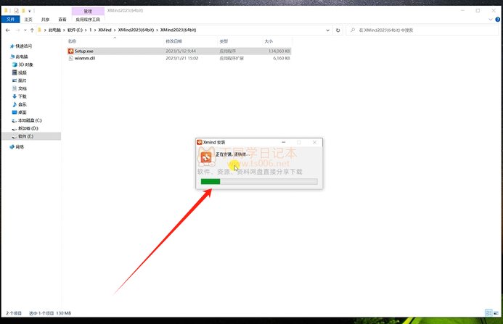Open the recent locations dropdown arrow
Viewport: 503px width, 324px height.
point(25,30)
